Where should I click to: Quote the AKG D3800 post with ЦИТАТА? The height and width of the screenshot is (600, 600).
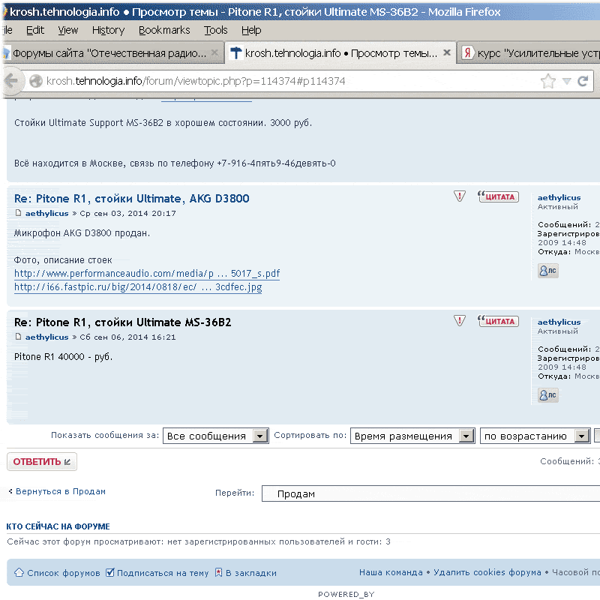498,196
